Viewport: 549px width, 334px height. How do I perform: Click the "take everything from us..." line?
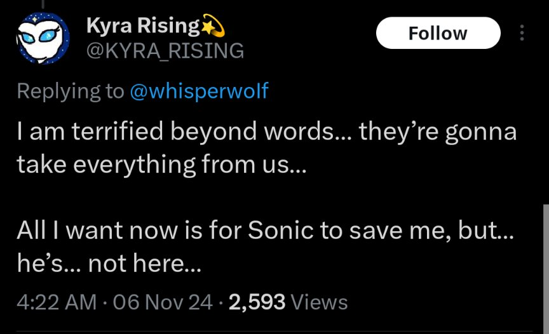tap(161, 164)
